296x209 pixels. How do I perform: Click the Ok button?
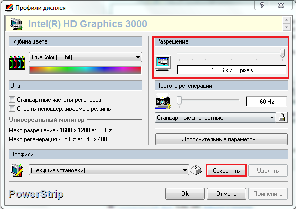pyautogui.click(x=185, y=193)
